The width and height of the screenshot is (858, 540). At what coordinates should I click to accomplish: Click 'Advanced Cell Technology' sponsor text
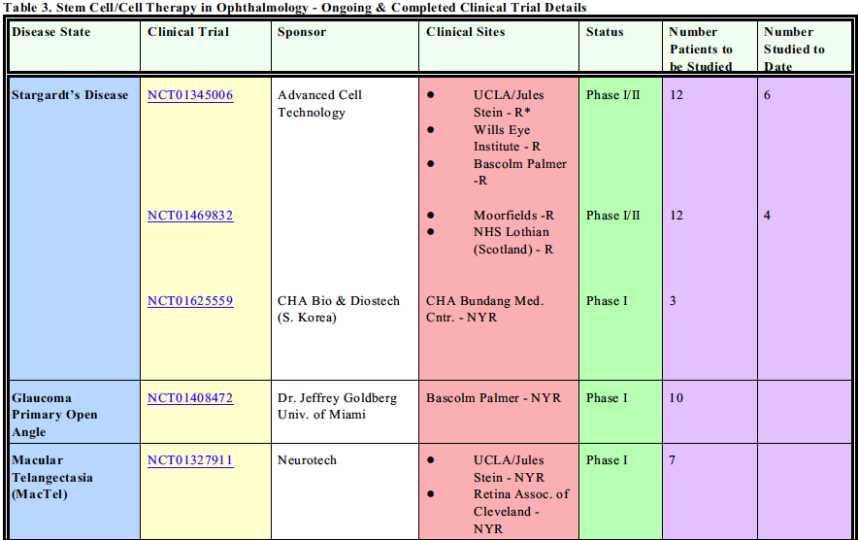pyautogui.click(x=319, y=104)
